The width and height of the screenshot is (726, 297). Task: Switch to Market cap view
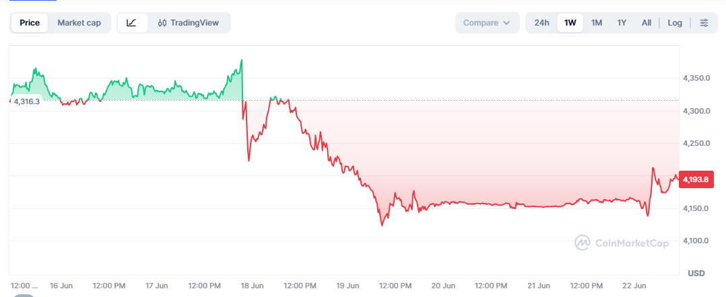[x=79, y=23]
